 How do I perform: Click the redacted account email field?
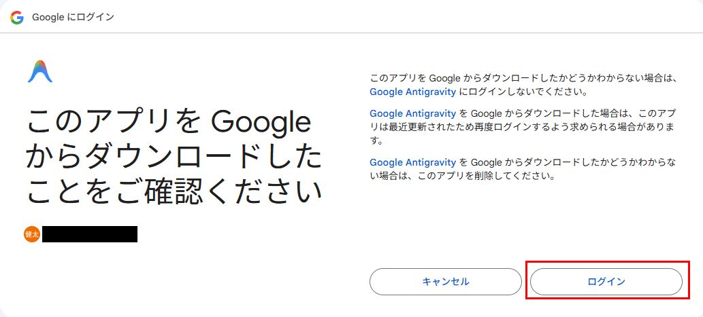click(x=90, y=234)
